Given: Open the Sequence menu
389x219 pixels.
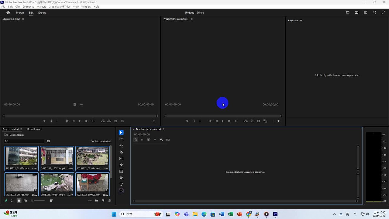Looking at the screenshot, I should (28, 7).
